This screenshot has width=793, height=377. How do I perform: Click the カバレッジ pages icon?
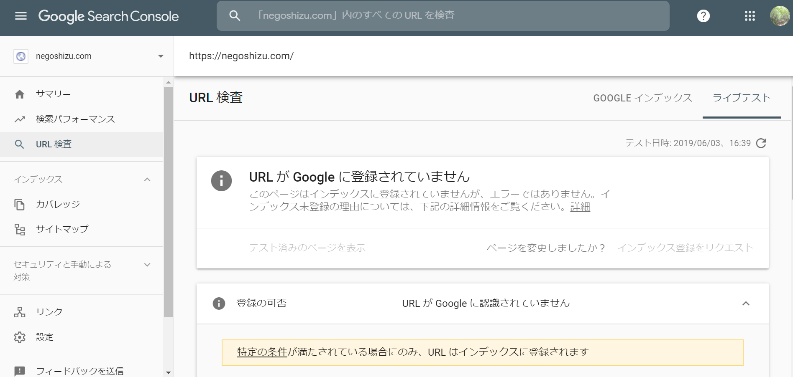[x=20, y=205]
